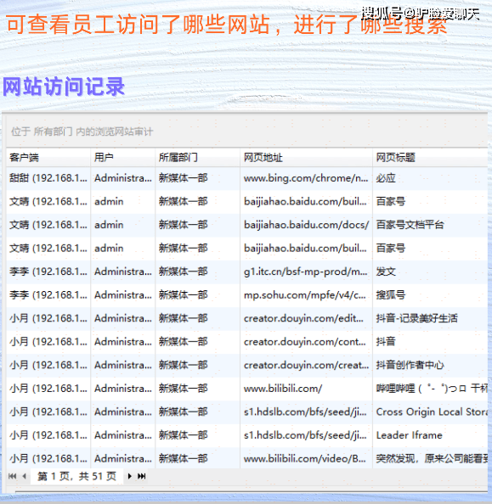492x504 pixels.
Task: Go to the next page of records
Action: coord(130,476)
